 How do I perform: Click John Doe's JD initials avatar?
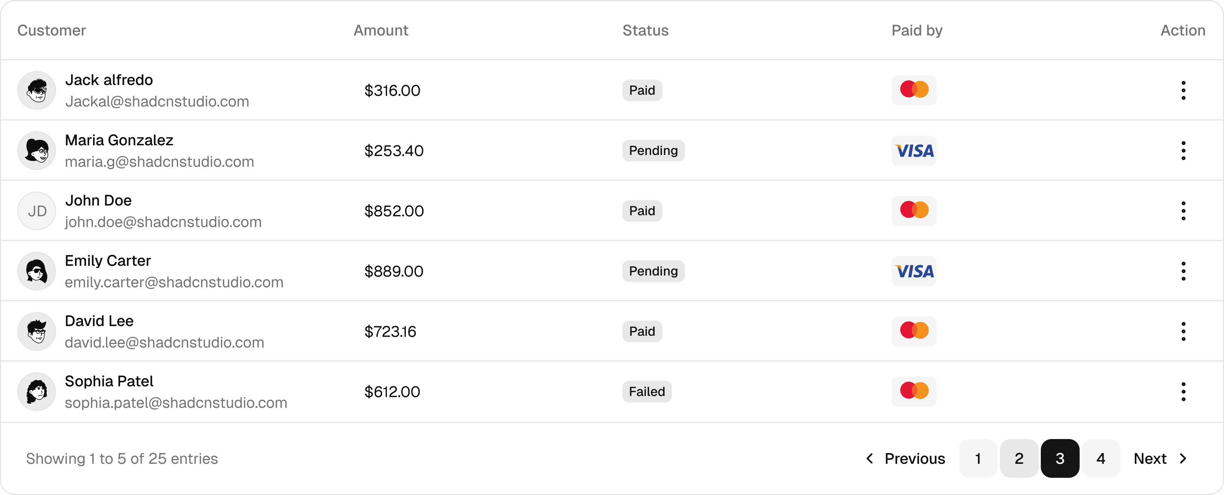click(x=37, y=211)
